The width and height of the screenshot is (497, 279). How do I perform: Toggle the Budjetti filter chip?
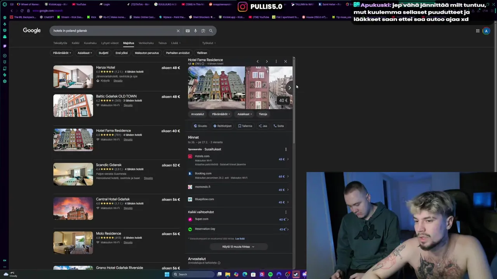tap(103, 53)
